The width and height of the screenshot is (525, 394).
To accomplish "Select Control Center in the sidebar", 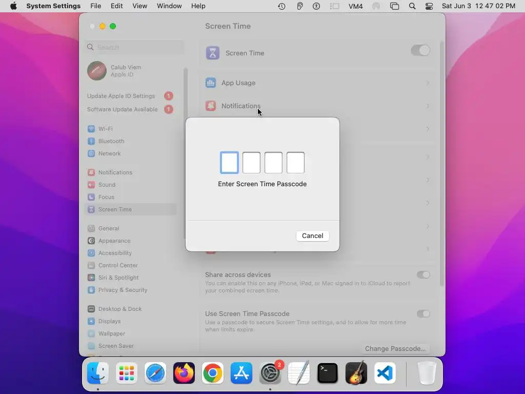I will pyautogui.click(x=130, y=265).
